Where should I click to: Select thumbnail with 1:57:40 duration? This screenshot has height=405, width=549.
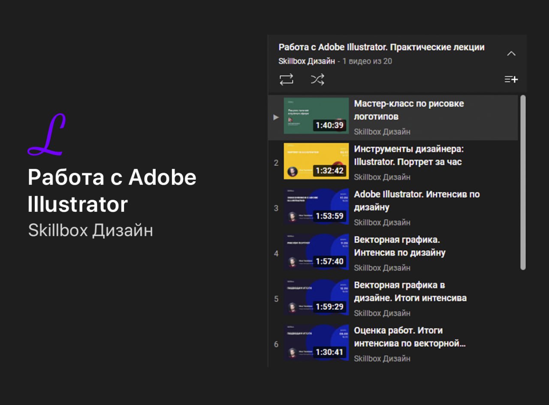(316, 252)
